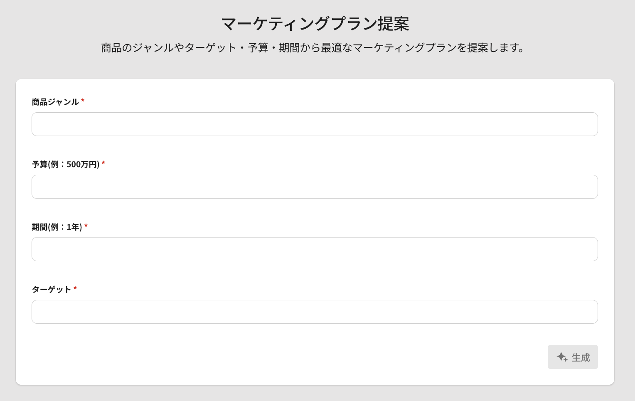Click the required asterisk next to 予算
The width and height of the screenshot is (635, 401).
[x=103, y=163]
